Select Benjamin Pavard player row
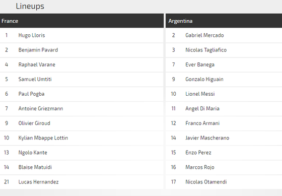Image resolution: width=282 pixels, height=196 pixels. pos(82,50)
